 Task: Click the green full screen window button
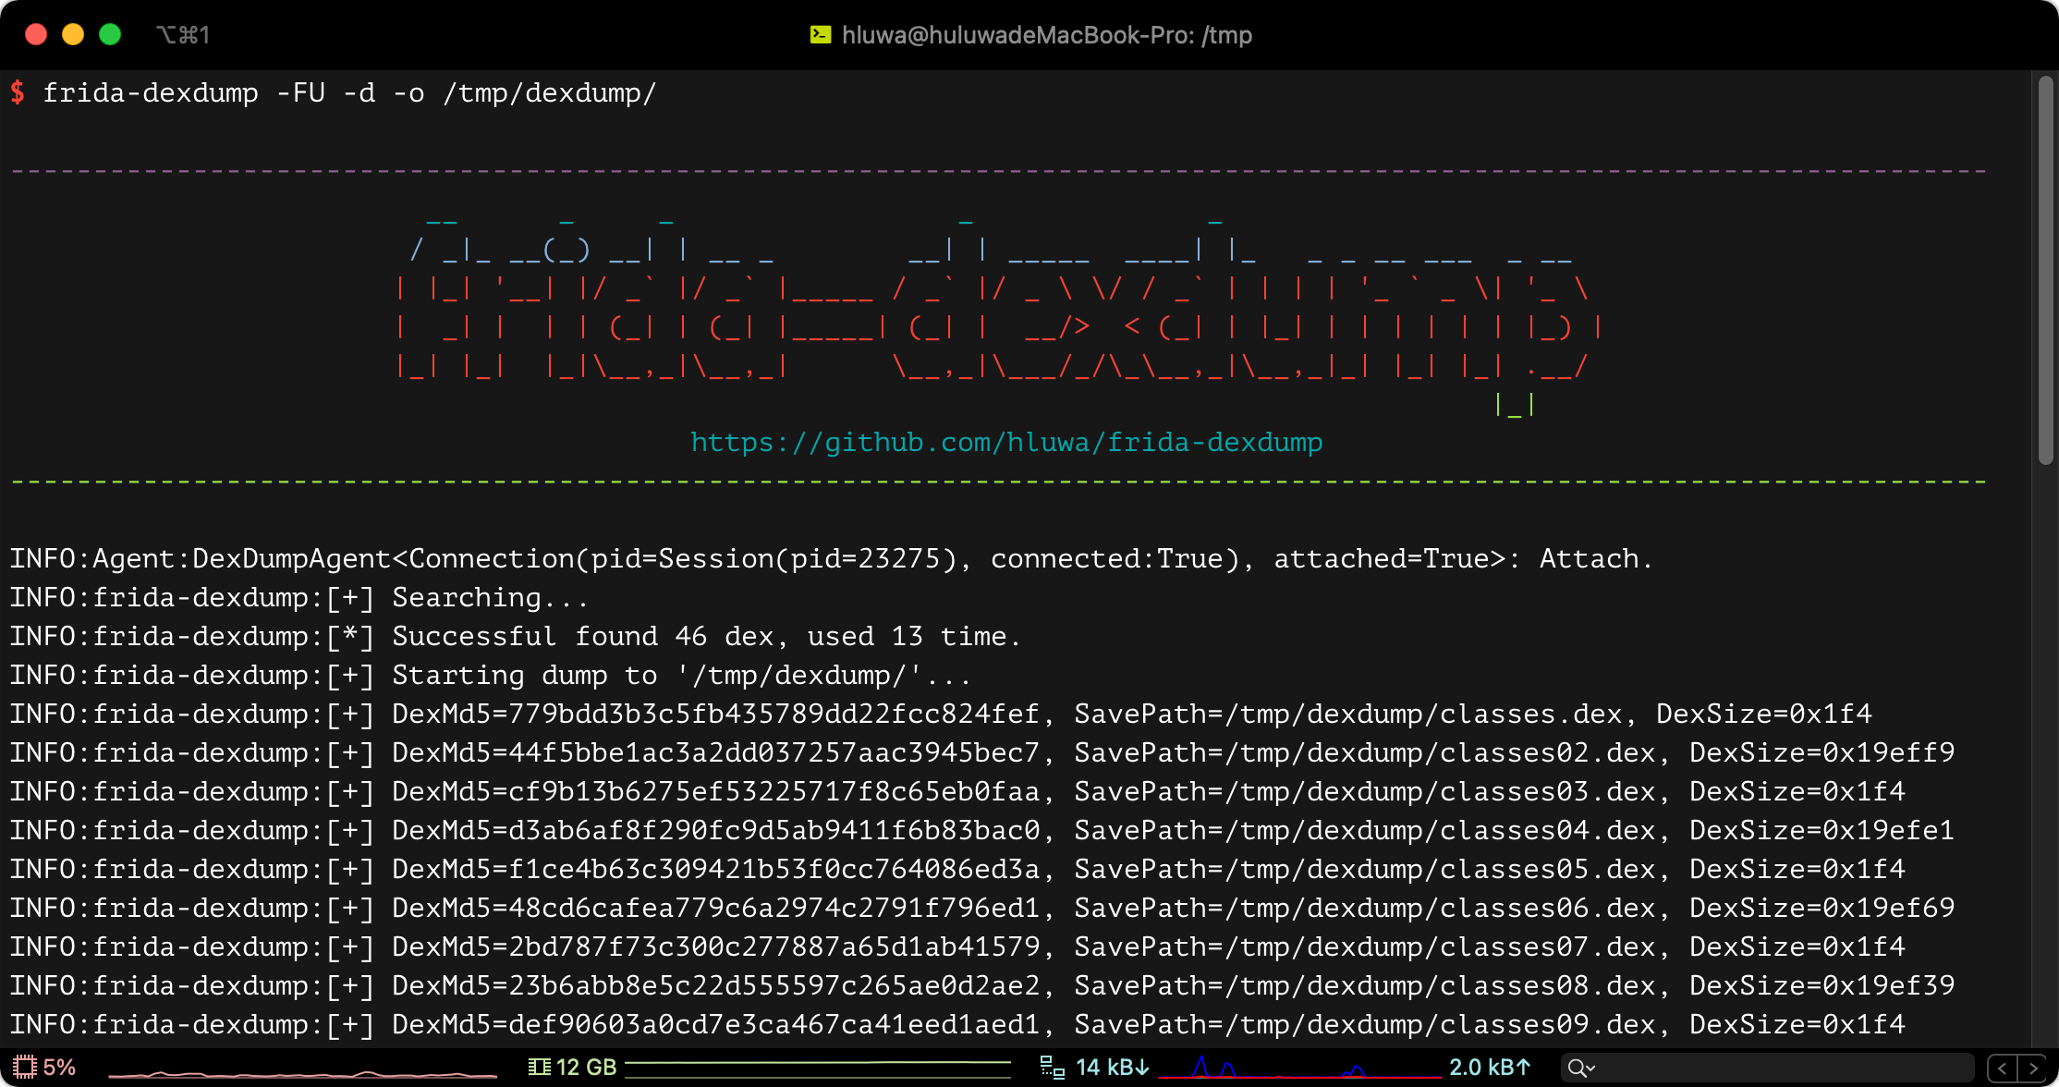pyautogui.click(x=110, y=35)
